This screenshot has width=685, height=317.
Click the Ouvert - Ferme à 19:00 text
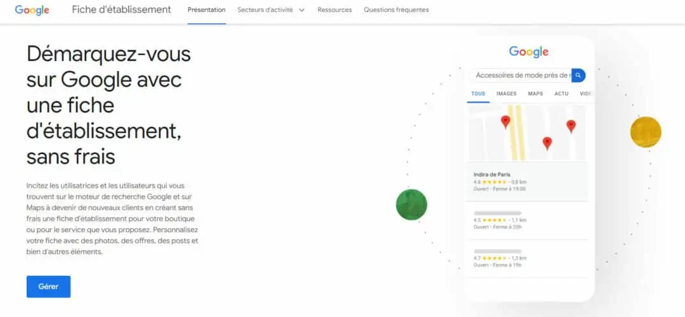click(x=499, y=189)
